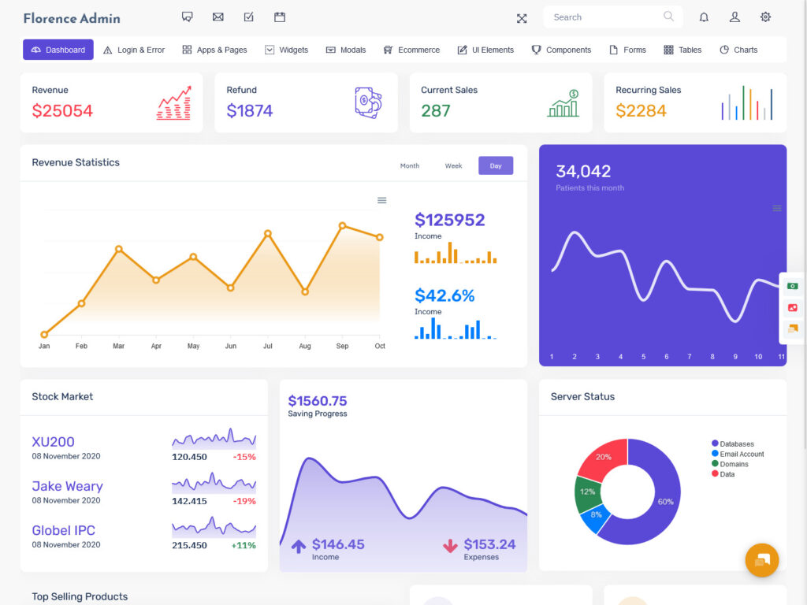Viewport: 807px width, 605px height.
Task: Open notifications bell
Action: [704, 17]
